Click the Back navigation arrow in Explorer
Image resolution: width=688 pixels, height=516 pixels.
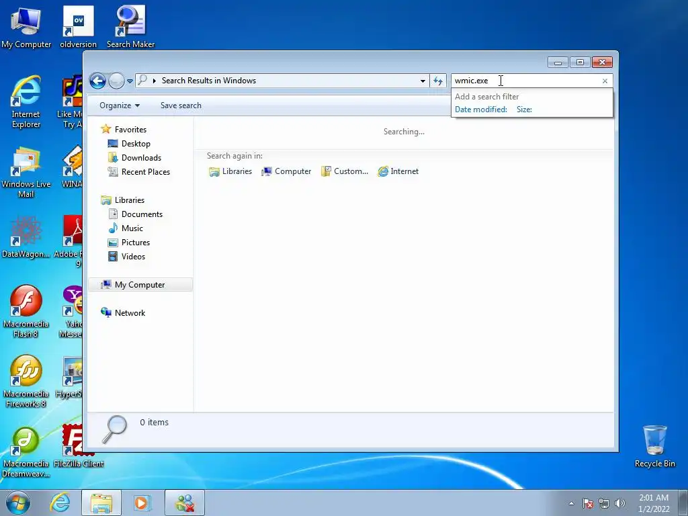tap(97, 81)
